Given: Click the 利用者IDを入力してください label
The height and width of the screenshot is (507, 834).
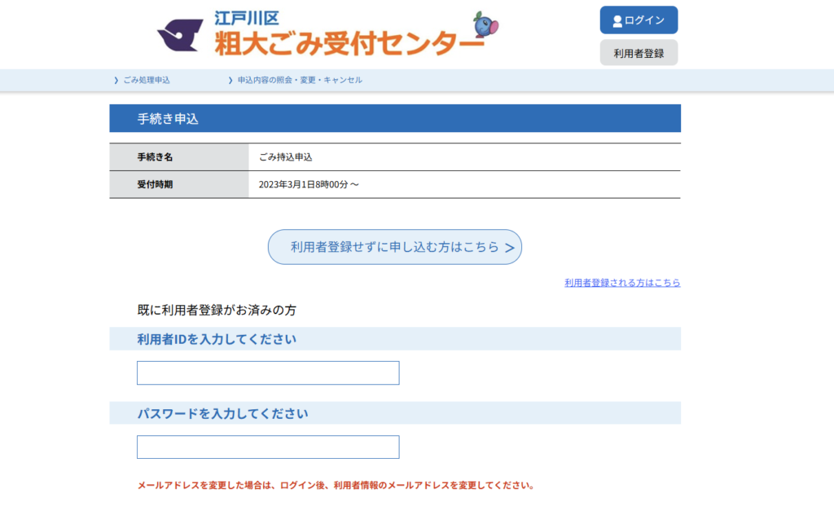Looking at the screenshot, I should (217, 339).
